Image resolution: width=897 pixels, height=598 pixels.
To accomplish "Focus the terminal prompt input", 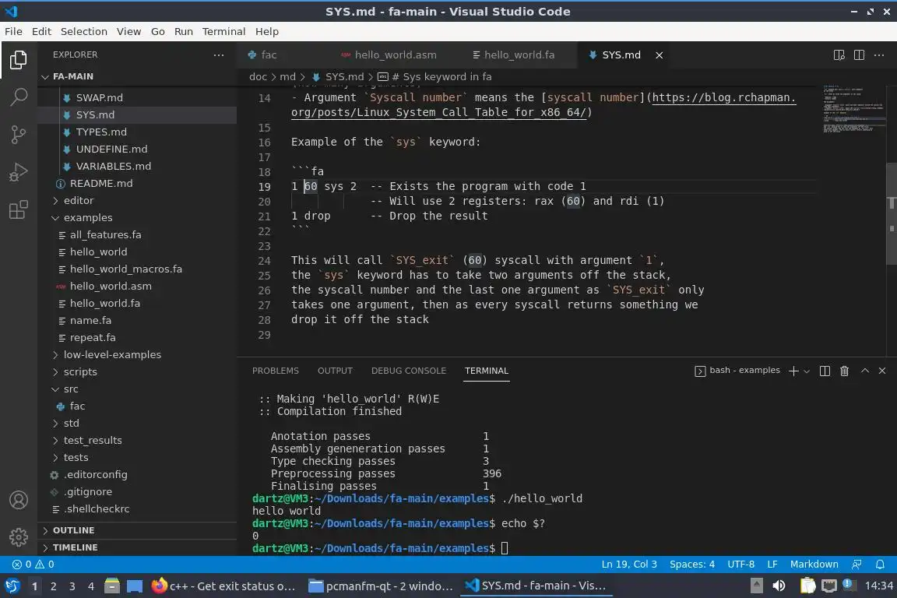I will point(505,548).
